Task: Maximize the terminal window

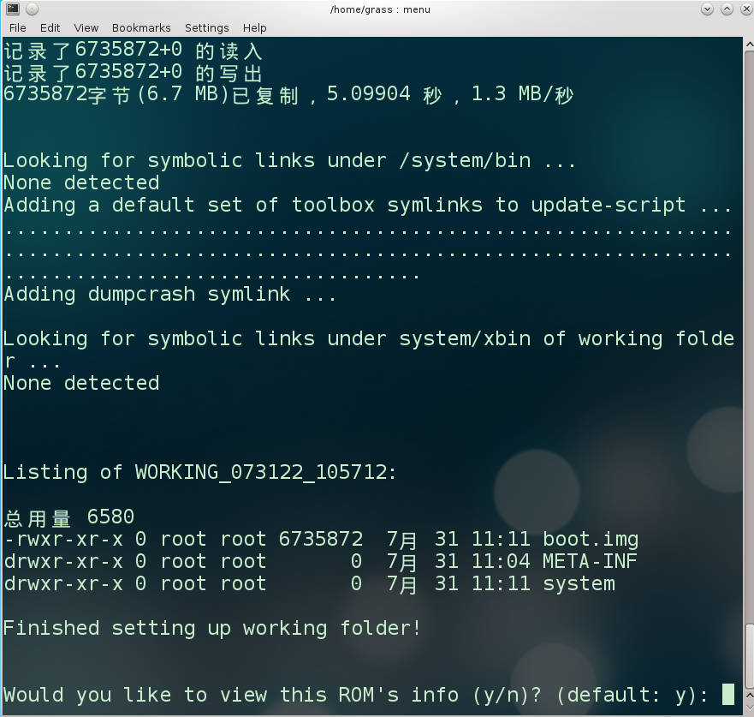Action: [x=726, y=9]
